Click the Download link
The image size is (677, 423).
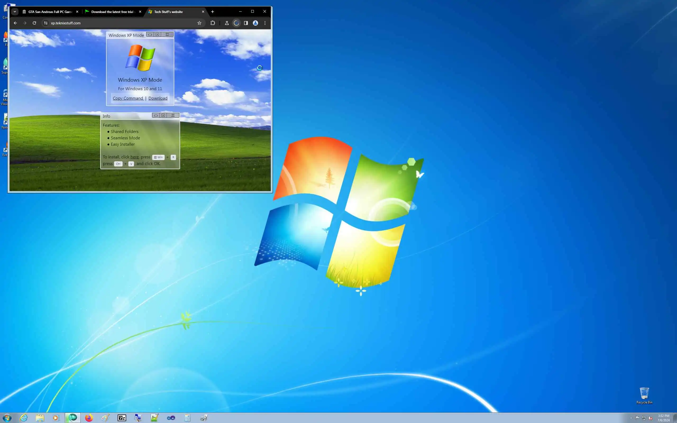tap(158, 98)
